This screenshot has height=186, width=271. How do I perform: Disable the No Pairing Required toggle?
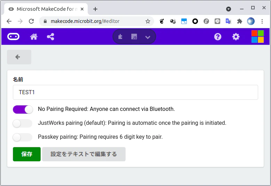click(23, 109)
